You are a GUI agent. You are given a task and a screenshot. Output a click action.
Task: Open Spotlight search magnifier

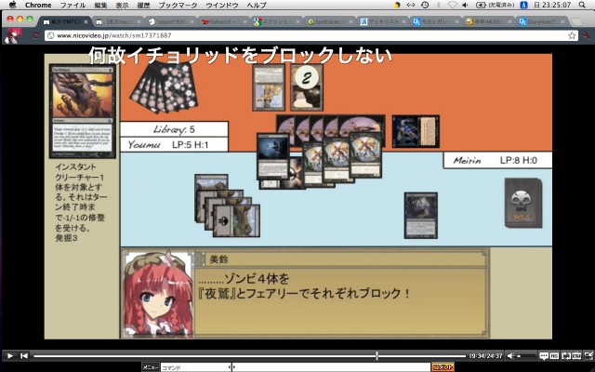[x=583, y=5]
